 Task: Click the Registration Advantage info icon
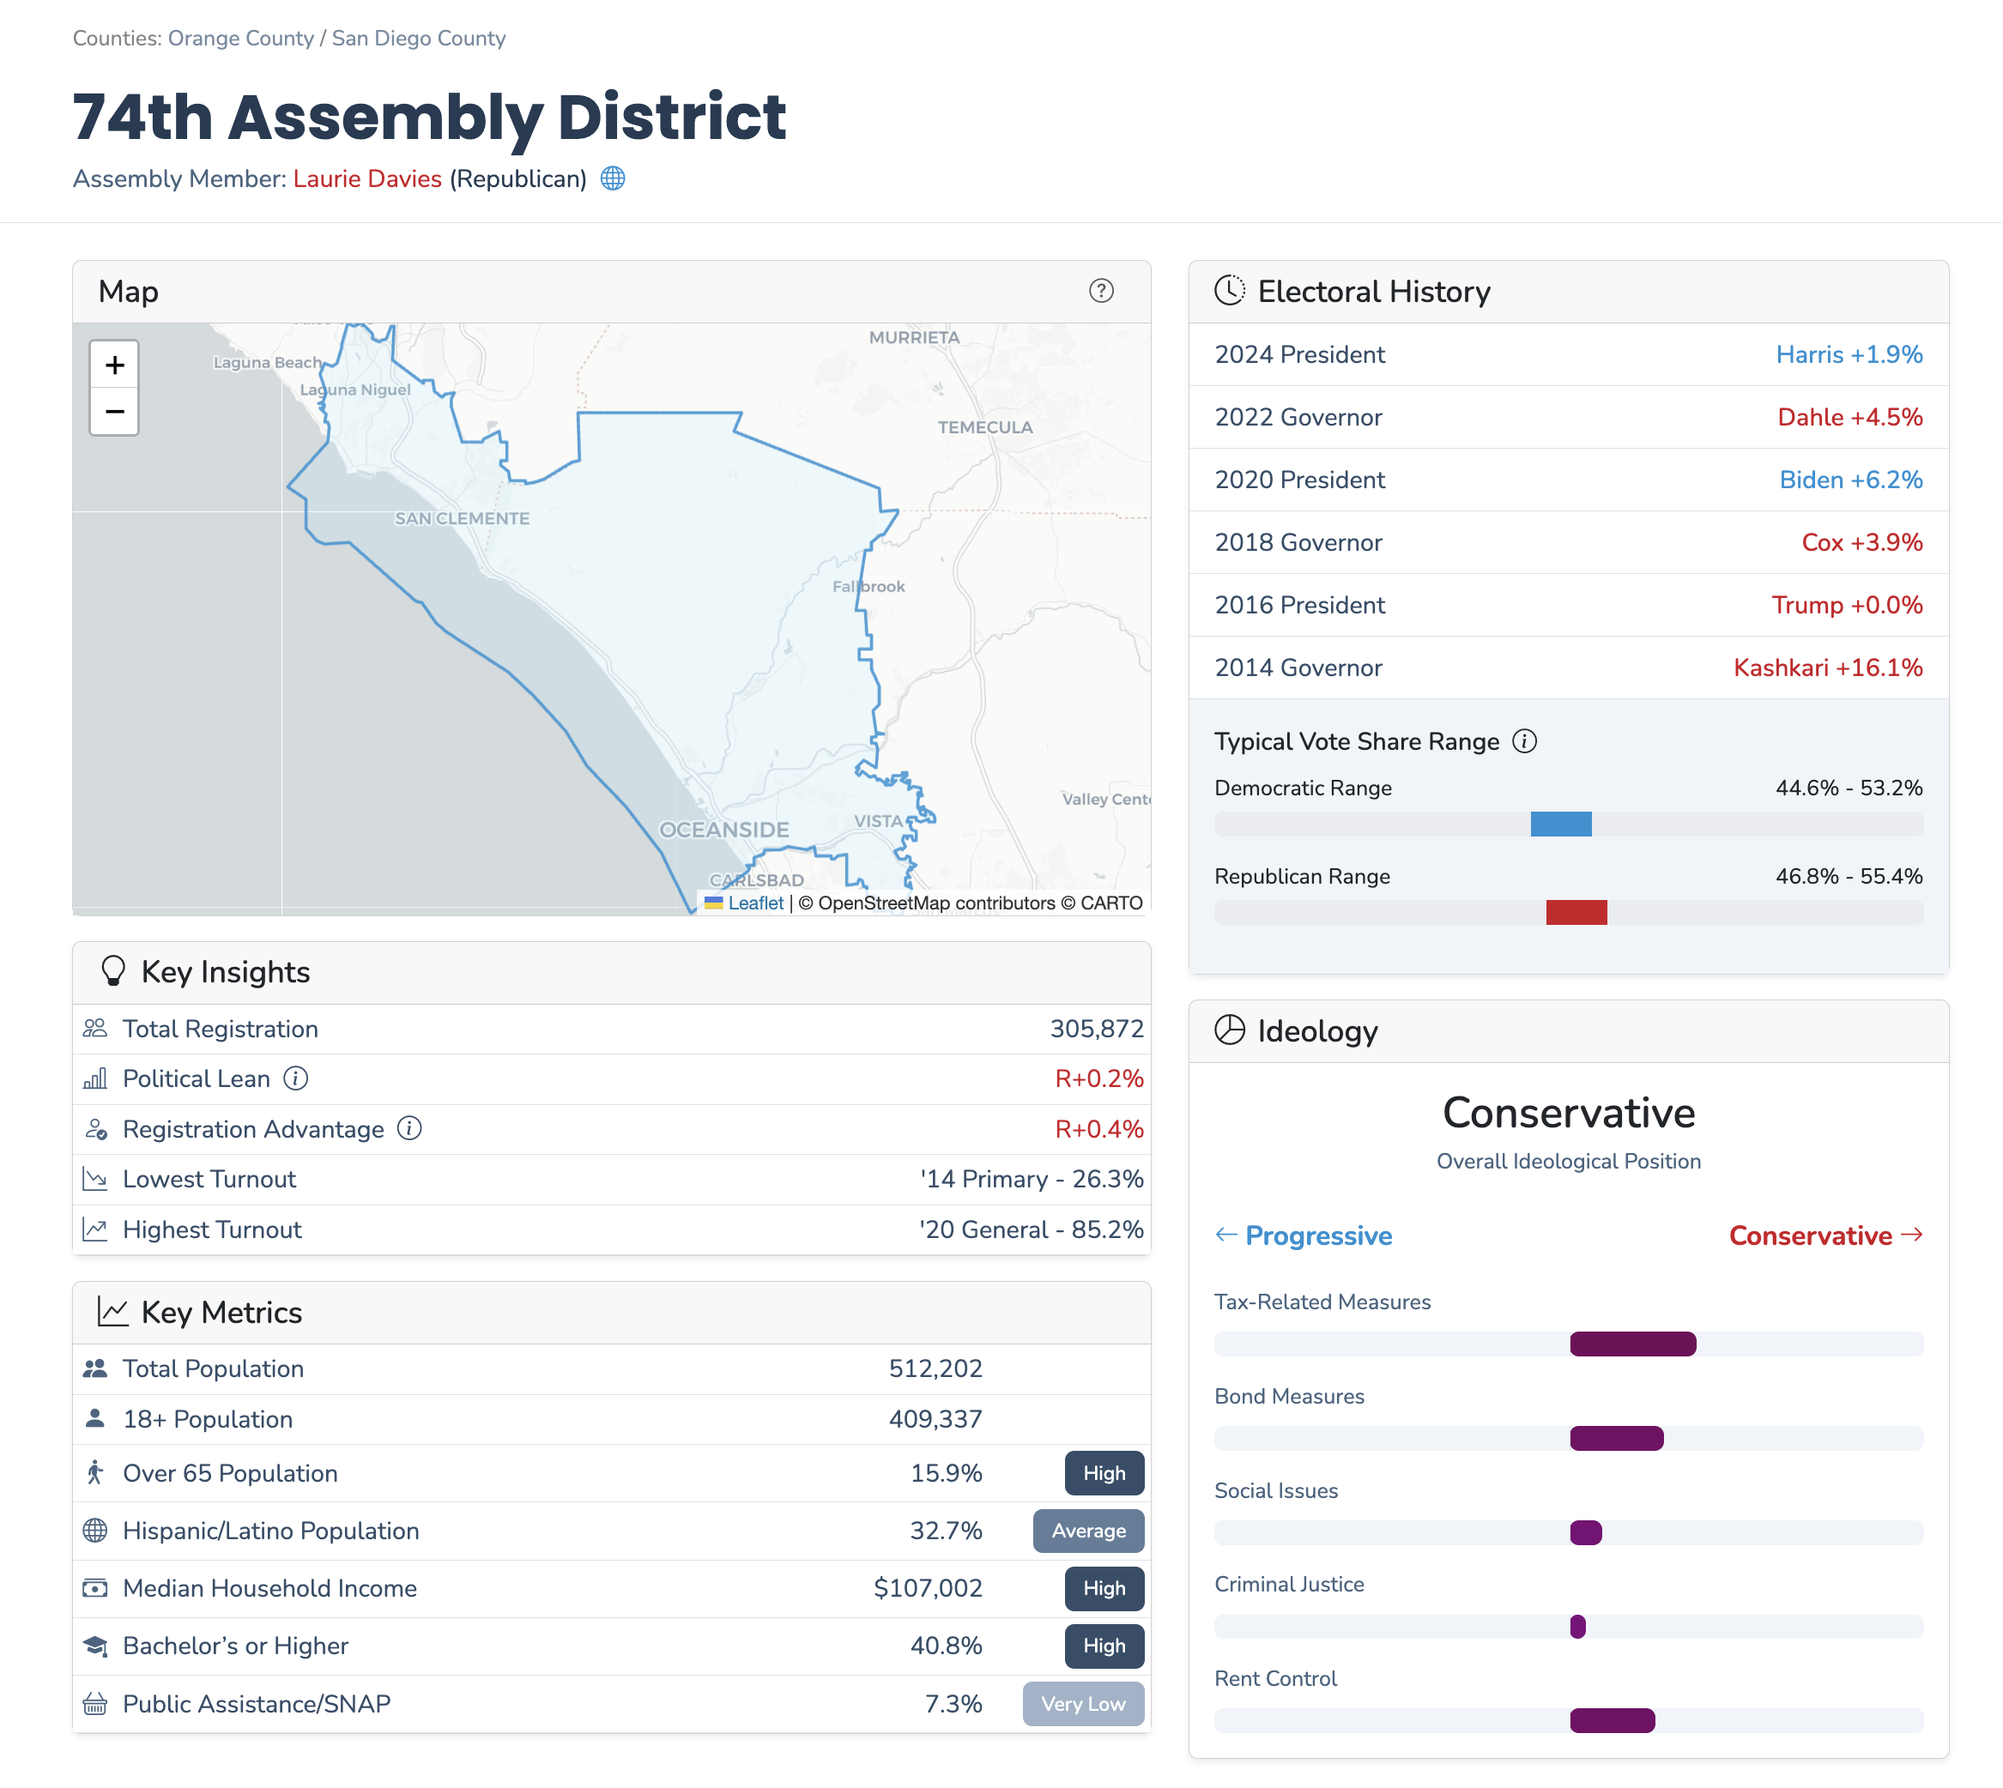(410, 1129)
